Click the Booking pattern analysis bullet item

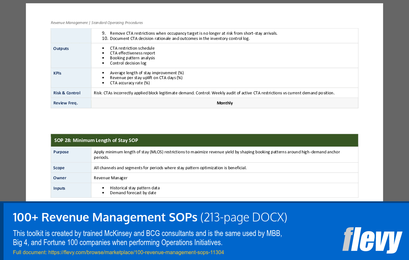coord(132,58)
